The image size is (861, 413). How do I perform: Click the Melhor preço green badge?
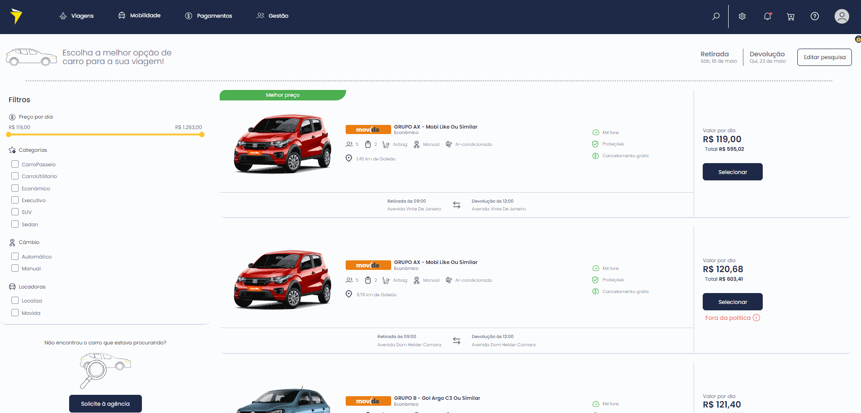(282, 95)
